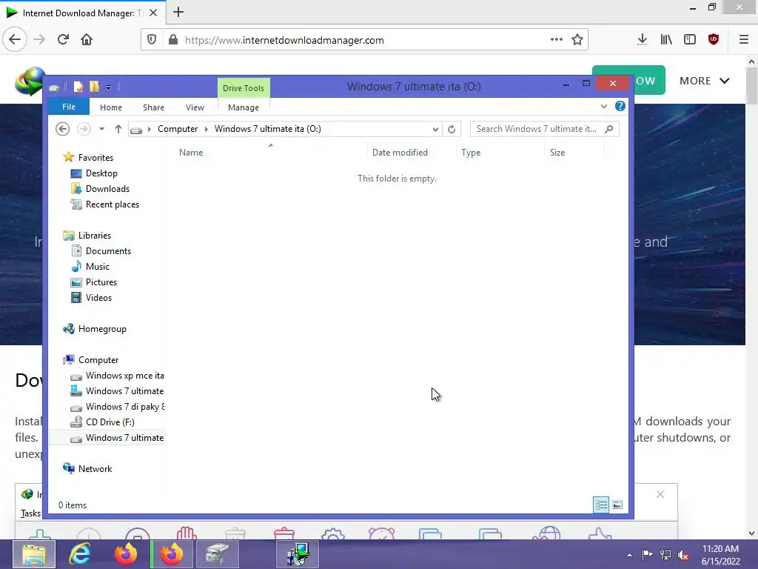Sort by Type column header
The image size is (758, 569).
(500, 153)
